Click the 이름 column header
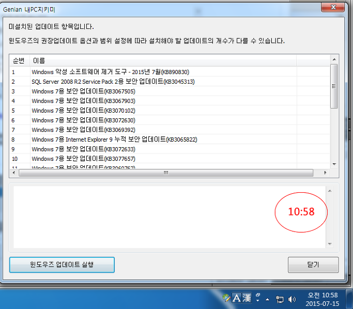Viewport: 353px width, 309px height. [x=163, y=60]
